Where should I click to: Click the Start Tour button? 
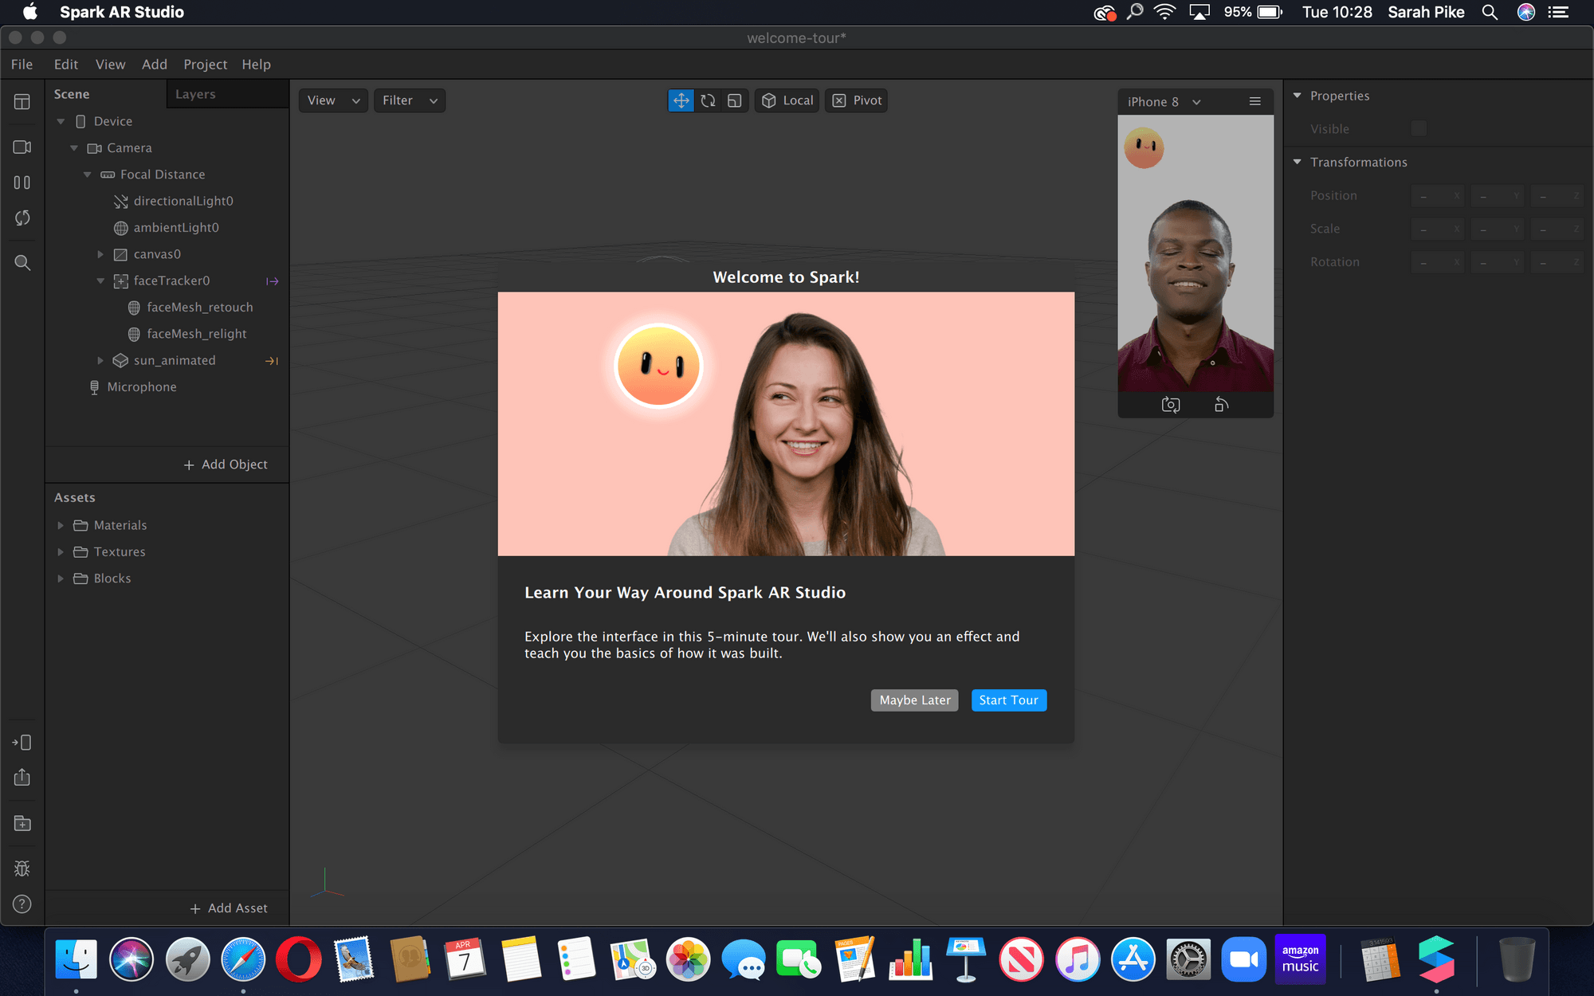1008,700
